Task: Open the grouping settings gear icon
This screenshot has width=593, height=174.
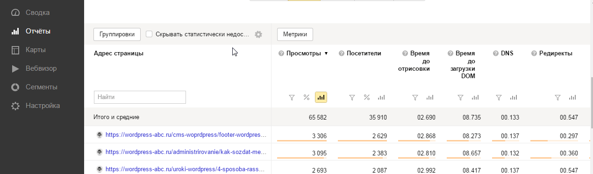Action: tap(258, 34)
